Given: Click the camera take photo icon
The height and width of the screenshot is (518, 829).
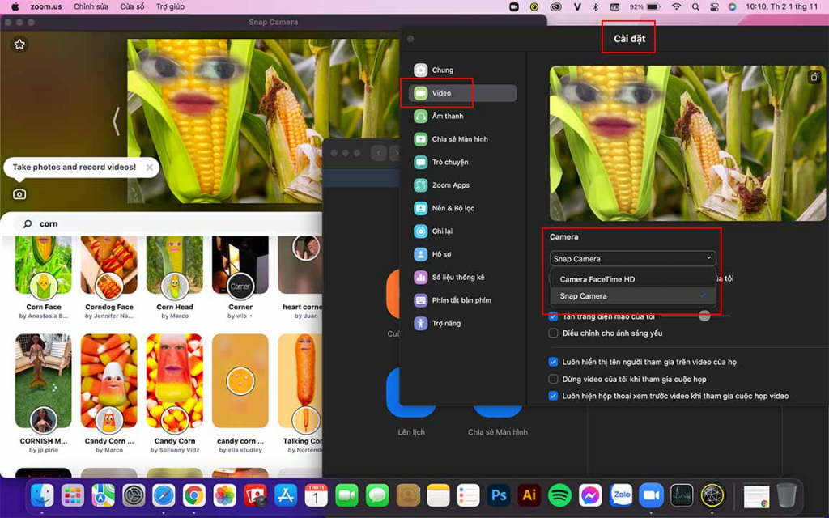Looking at the screenshot, I should [19, 194].
